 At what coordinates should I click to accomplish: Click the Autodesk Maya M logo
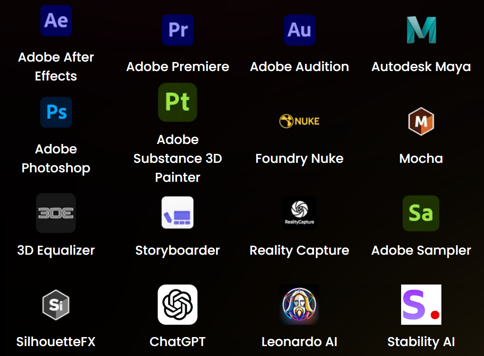(421, 30)
